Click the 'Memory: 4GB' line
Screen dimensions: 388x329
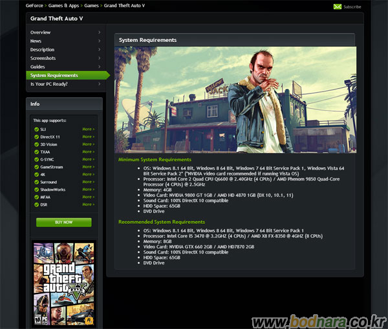click(x=157, y=190)
